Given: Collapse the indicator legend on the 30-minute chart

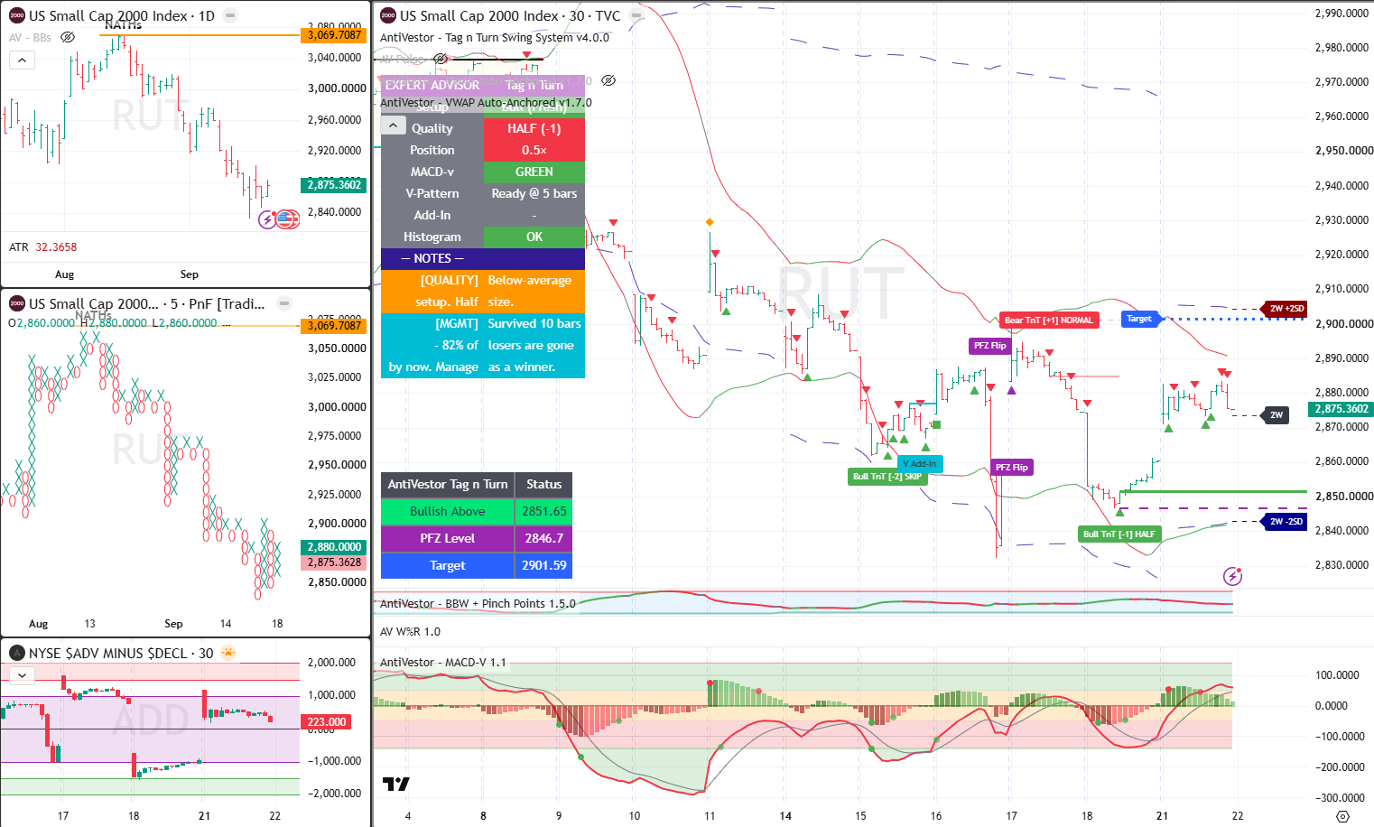Looking at the screenshot, I should 393,125.
